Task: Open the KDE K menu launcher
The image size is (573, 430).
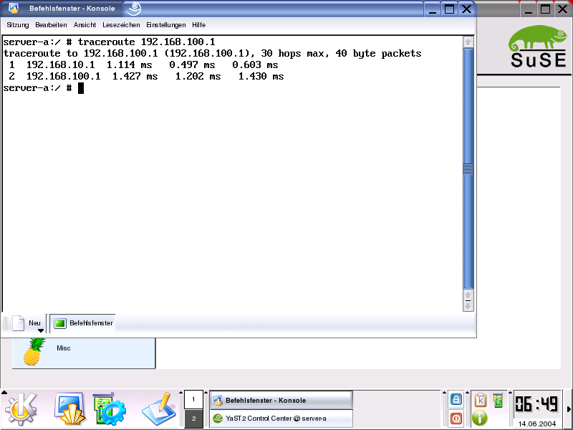Action: tap(21, 409)
